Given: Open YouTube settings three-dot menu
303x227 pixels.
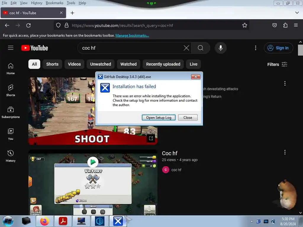Looking at the screenshot, I should [x=255, y=48].
